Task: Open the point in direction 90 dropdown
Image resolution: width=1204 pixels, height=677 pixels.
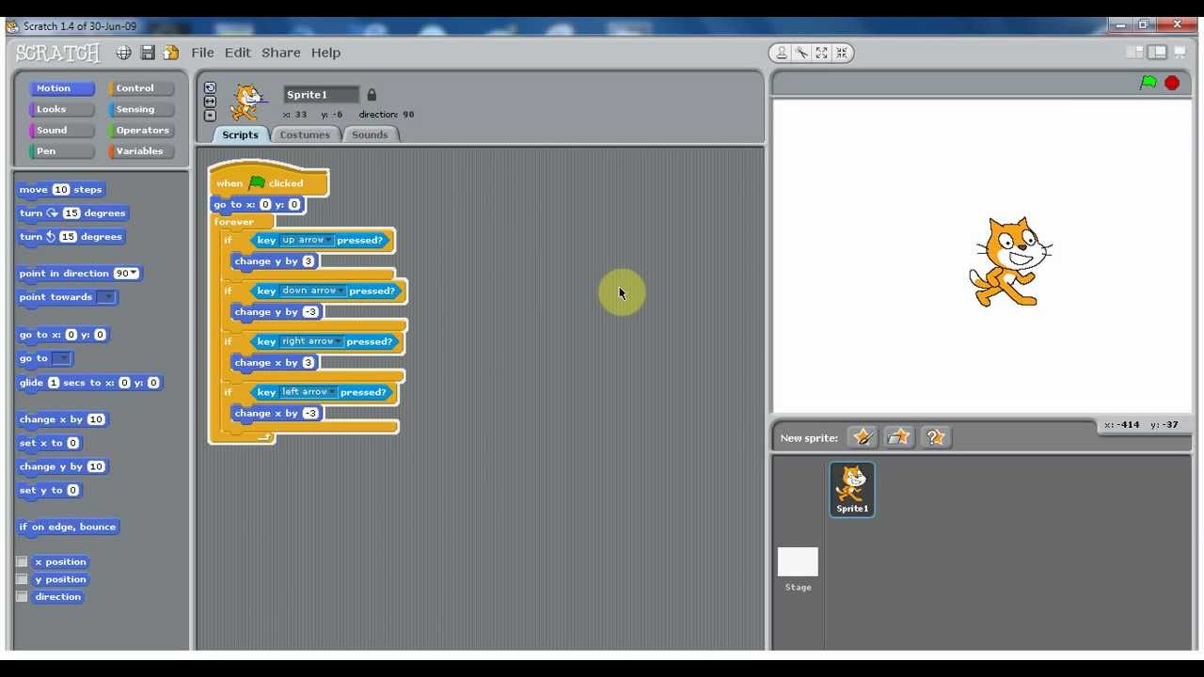Action: click(135, 274)
